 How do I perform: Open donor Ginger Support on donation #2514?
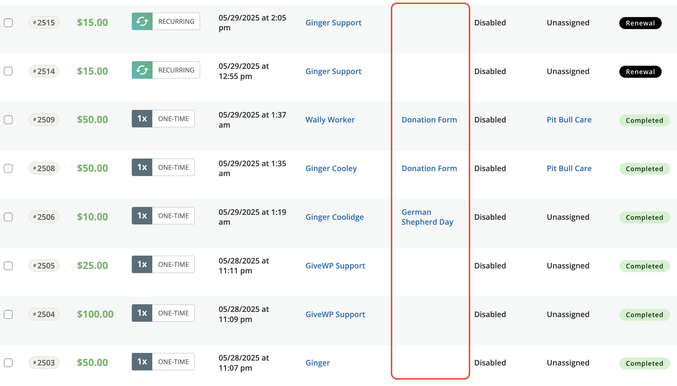click(x=333, y=71)
